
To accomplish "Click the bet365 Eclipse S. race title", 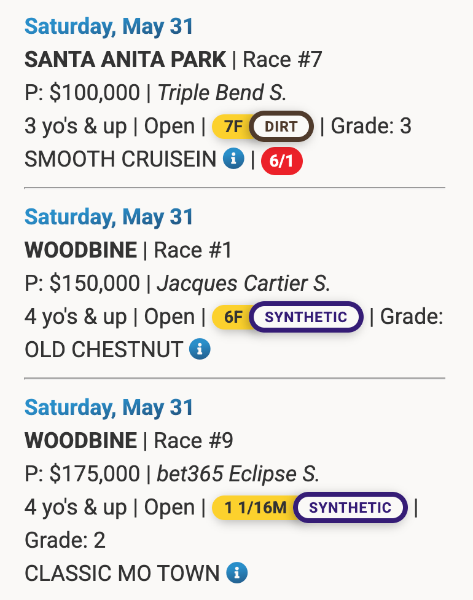I will pos(238,474).
